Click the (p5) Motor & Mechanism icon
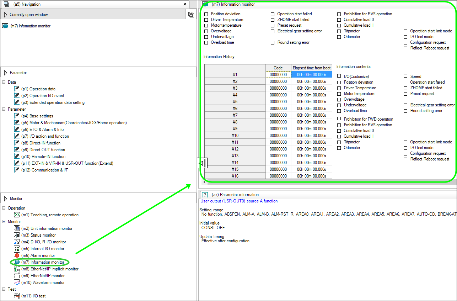Image resolution: width=457 pixels, height=301 pixels. click(17, 123)
